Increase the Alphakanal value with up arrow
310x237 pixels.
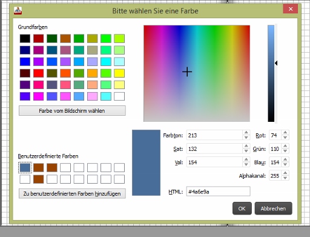click(285, 173)
